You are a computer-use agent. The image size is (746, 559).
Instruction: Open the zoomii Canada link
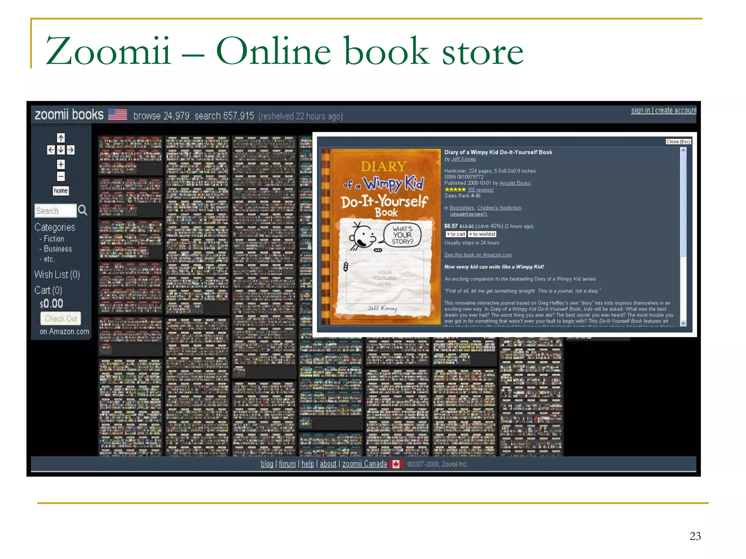pyautogui.click(x=365, y=464)
